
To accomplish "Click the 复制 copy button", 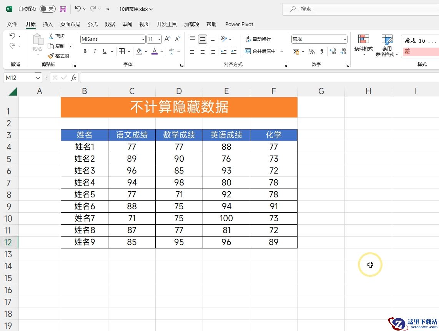I will click(x=57, y=46).
